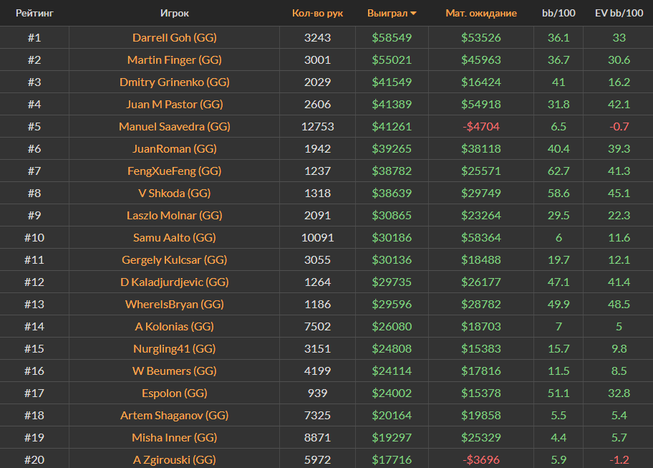
Task: Click the EV bb/100 column header
Action: coord(619,14)
